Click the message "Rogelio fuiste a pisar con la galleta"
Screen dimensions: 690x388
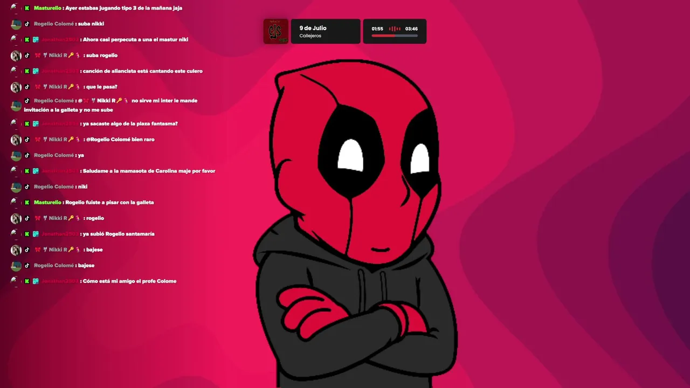109,202
